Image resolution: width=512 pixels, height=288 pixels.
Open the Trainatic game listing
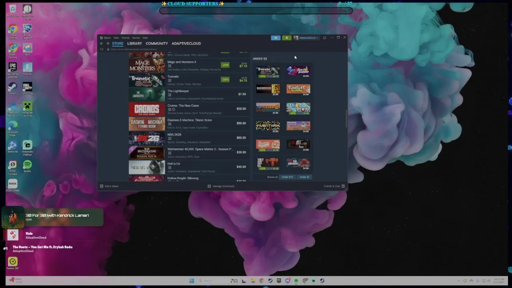point(188,80)
